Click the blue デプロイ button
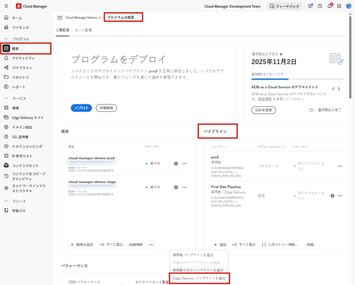 tap(81, 108)
